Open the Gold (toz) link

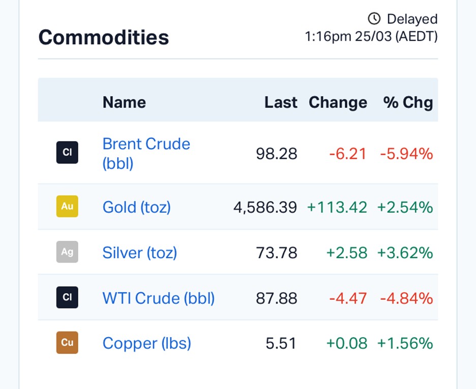(136, 207)
